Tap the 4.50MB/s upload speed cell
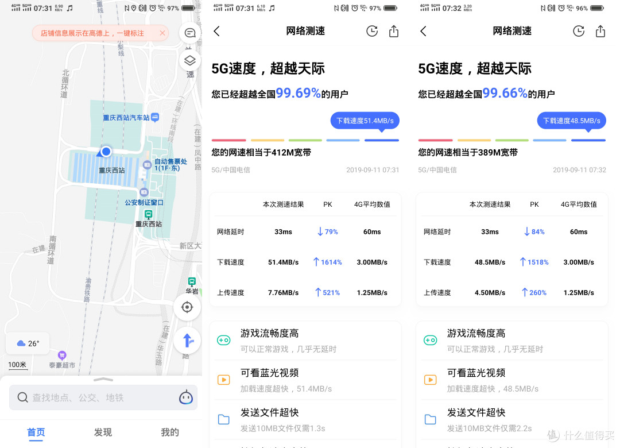 [490, 292]
